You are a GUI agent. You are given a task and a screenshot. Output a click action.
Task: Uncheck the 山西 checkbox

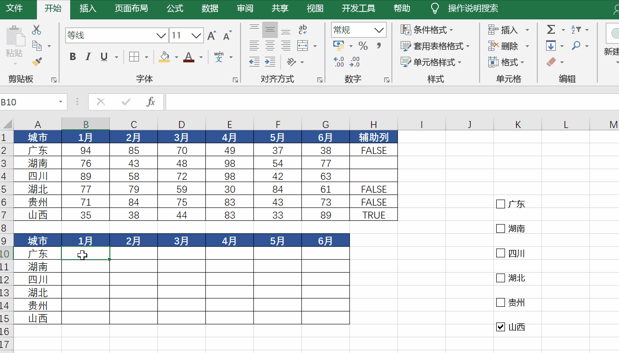pyautogui.click(x=500, y=327)
